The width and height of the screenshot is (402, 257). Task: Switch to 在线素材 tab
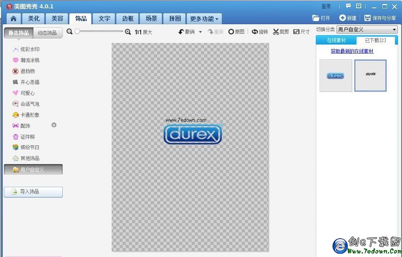click(336, 40)
